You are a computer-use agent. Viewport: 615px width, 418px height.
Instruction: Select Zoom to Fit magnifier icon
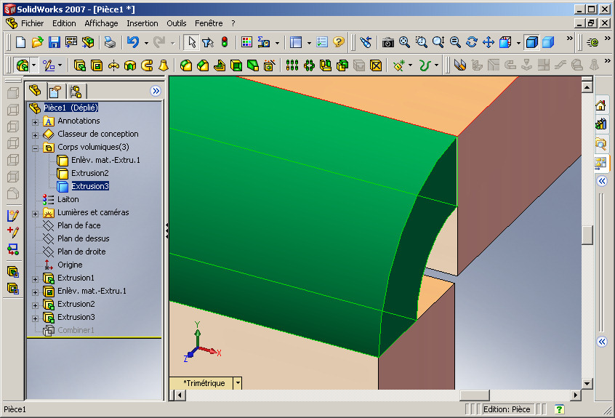[404, 42]
